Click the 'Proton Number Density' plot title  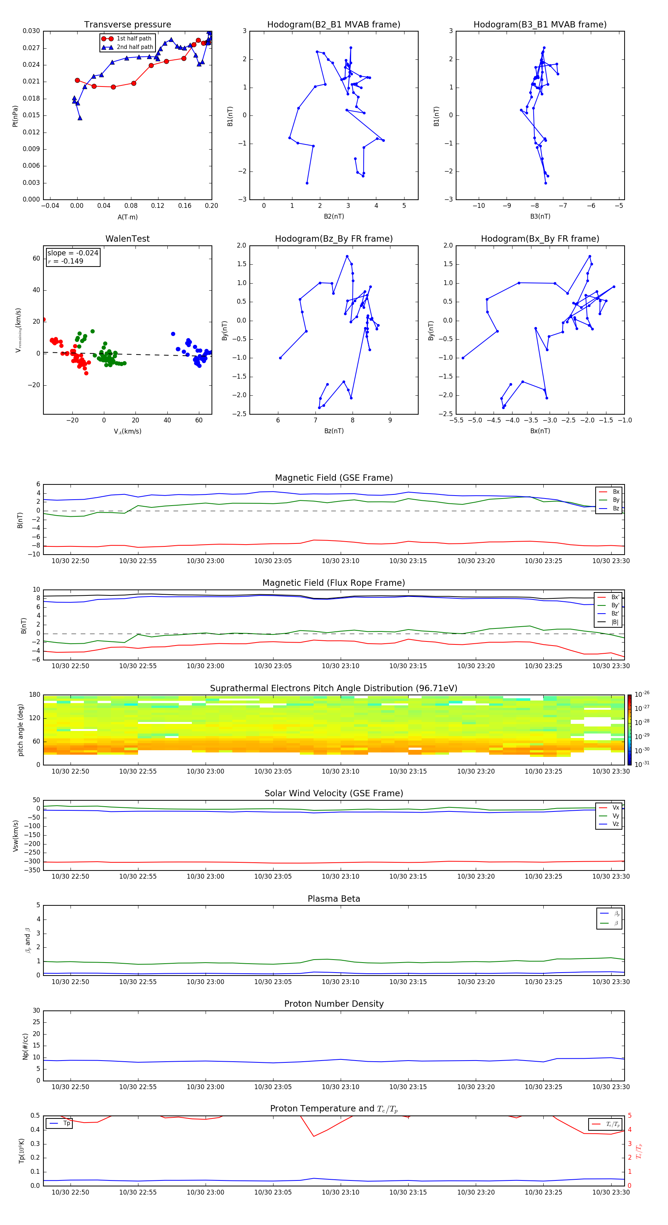tap(334, 1004)
